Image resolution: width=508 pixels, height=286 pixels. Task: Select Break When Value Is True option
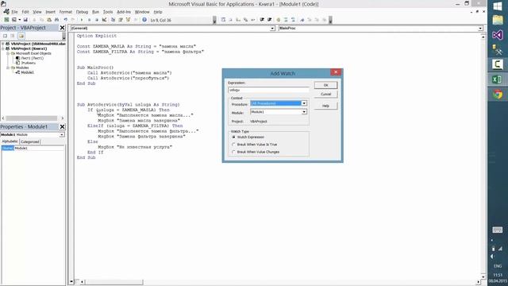pos(233,145)
